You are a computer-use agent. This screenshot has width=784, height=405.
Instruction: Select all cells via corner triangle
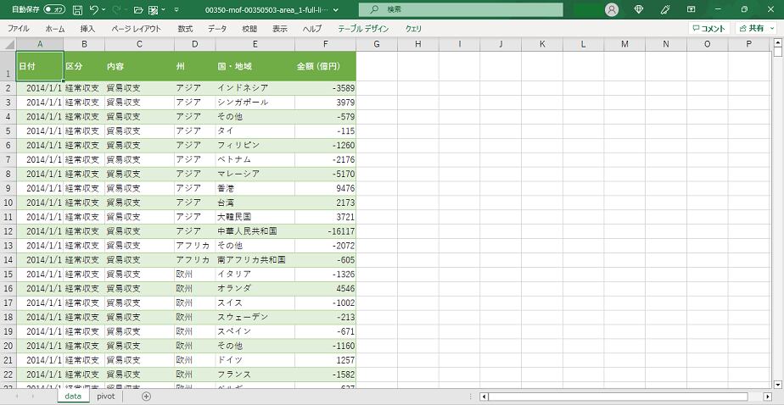pos(8,44)
